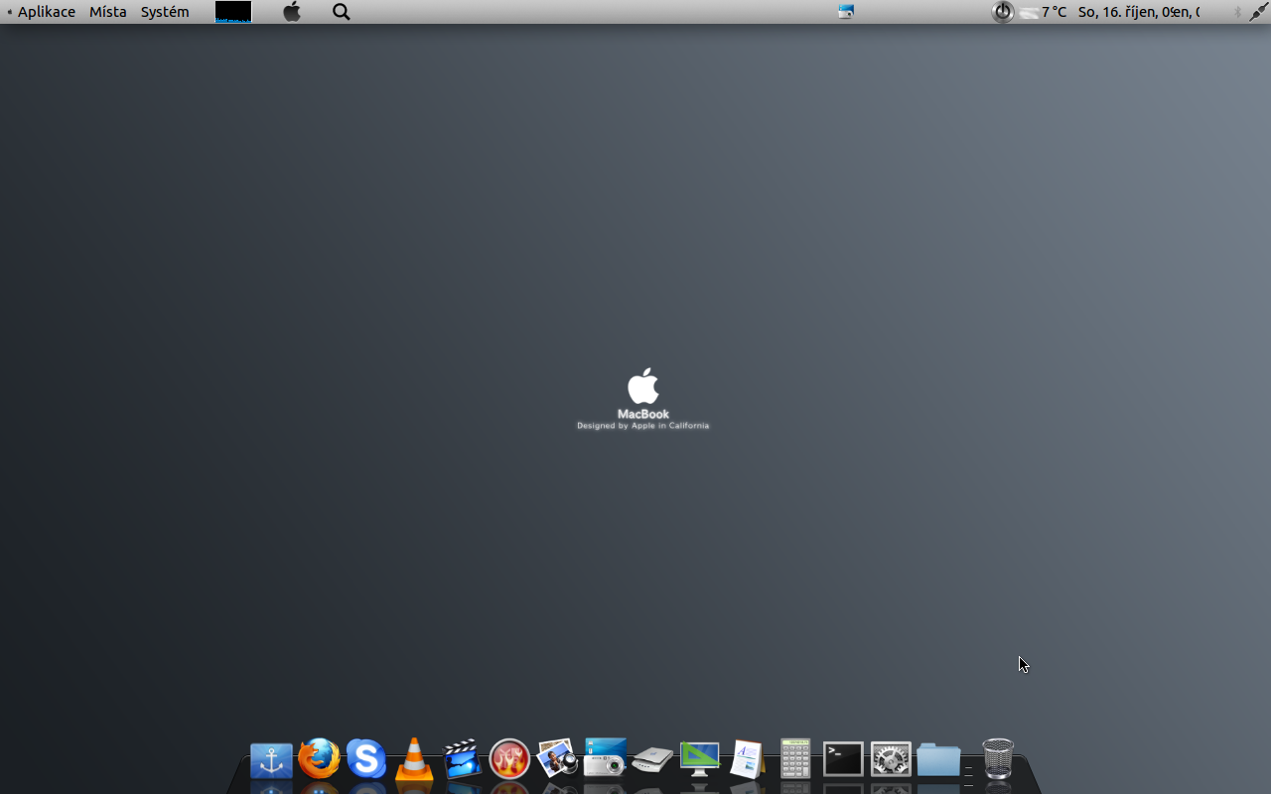
Task: Open the Systém menu
Action: tap(165, 12)
